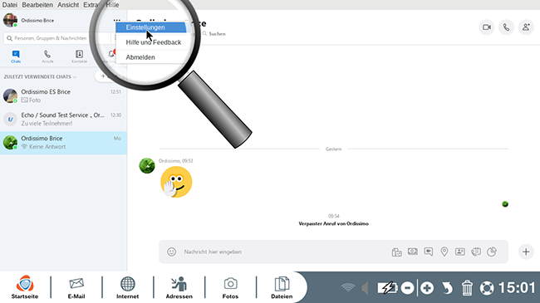
Task: Click the minus zoom-out button in the tray
Action: pyautogui.click(x=408, y=288)
